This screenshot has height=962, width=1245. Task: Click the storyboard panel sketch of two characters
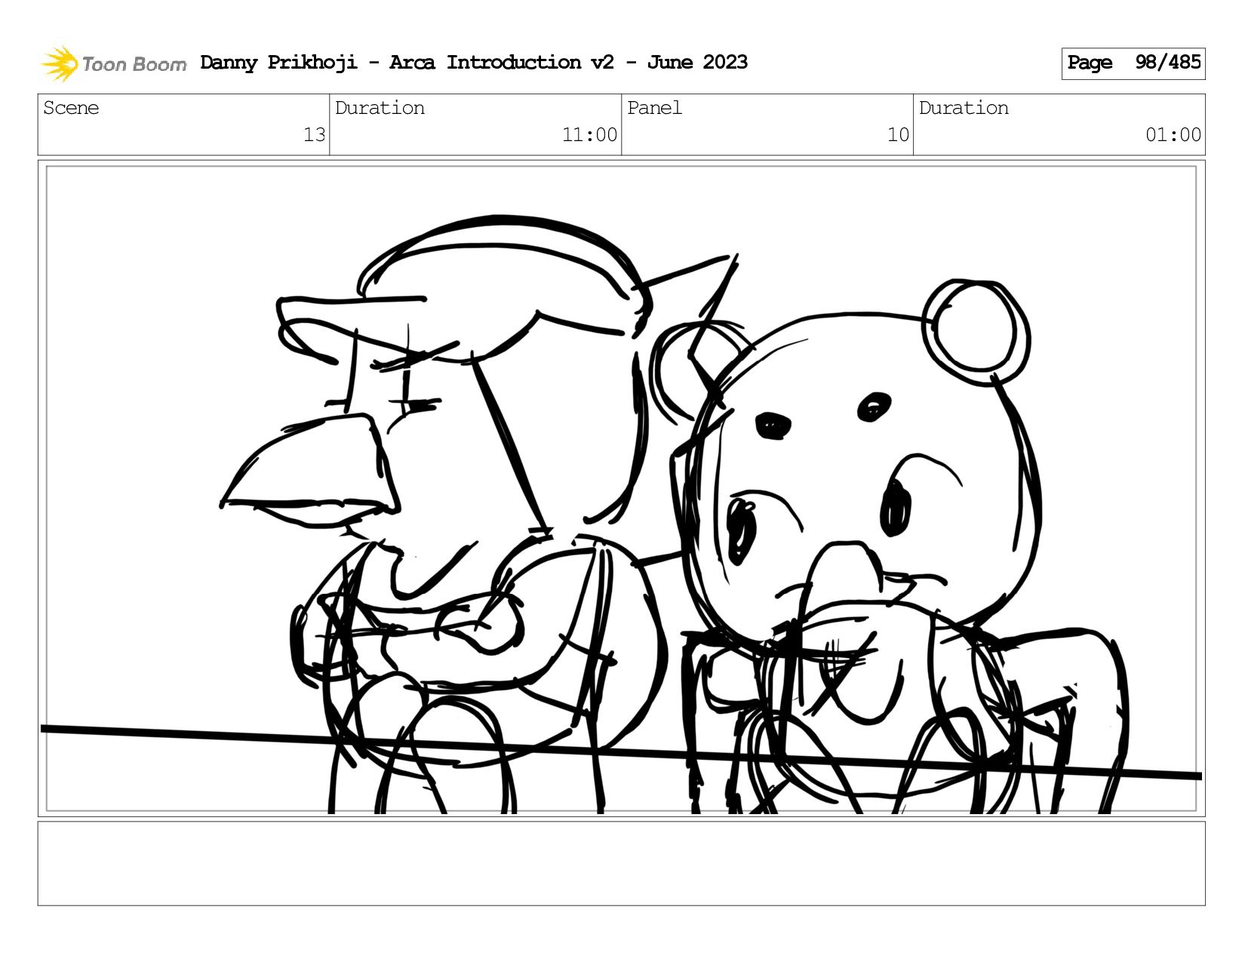tap(621, 489)
